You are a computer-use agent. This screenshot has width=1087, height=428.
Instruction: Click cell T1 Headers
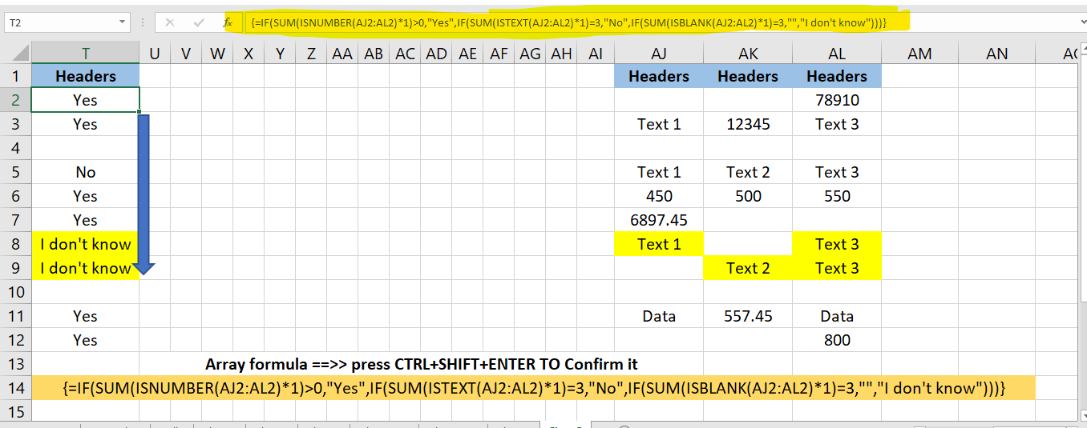point(85,76)
